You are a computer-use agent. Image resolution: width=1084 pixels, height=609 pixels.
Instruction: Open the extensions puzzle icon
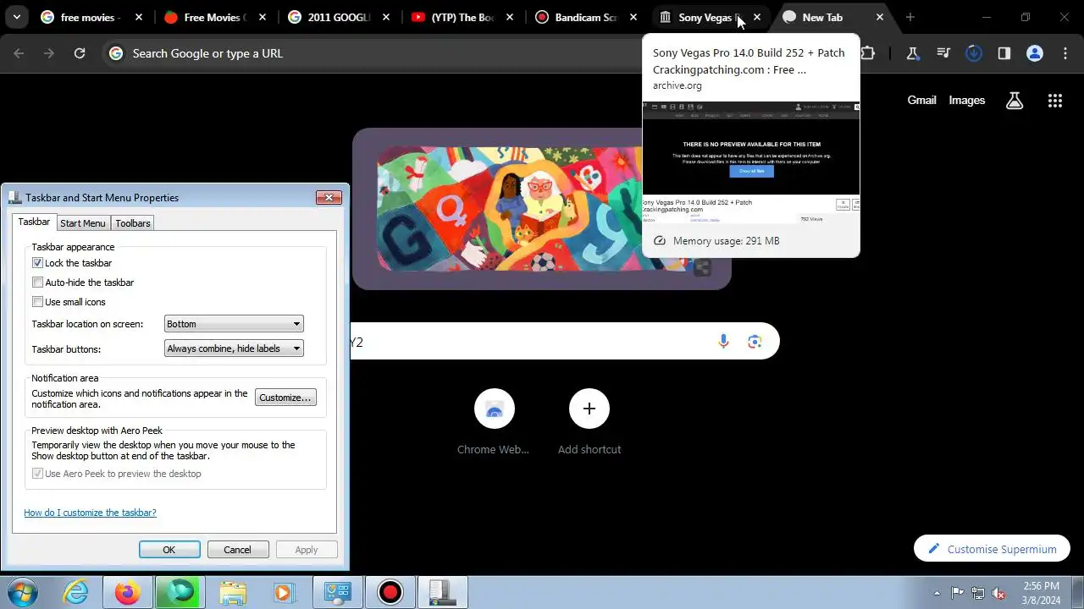[868, 53]
